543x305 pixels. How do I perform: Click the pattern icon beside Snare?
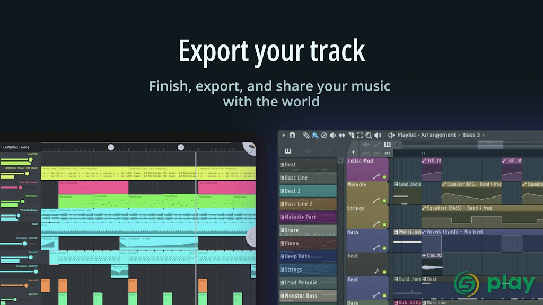click(282, 230)
